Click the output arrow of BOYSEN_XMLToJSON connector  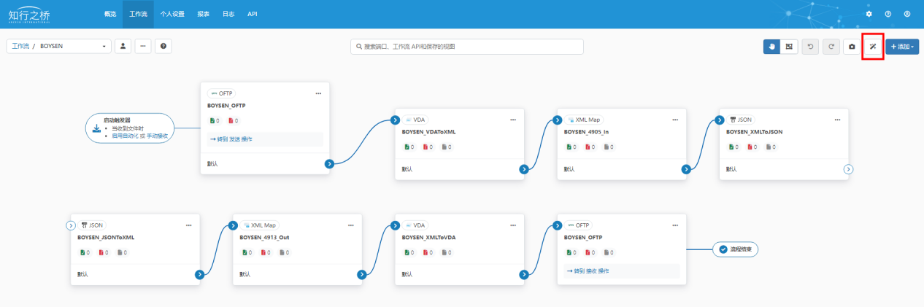(848, 169)
